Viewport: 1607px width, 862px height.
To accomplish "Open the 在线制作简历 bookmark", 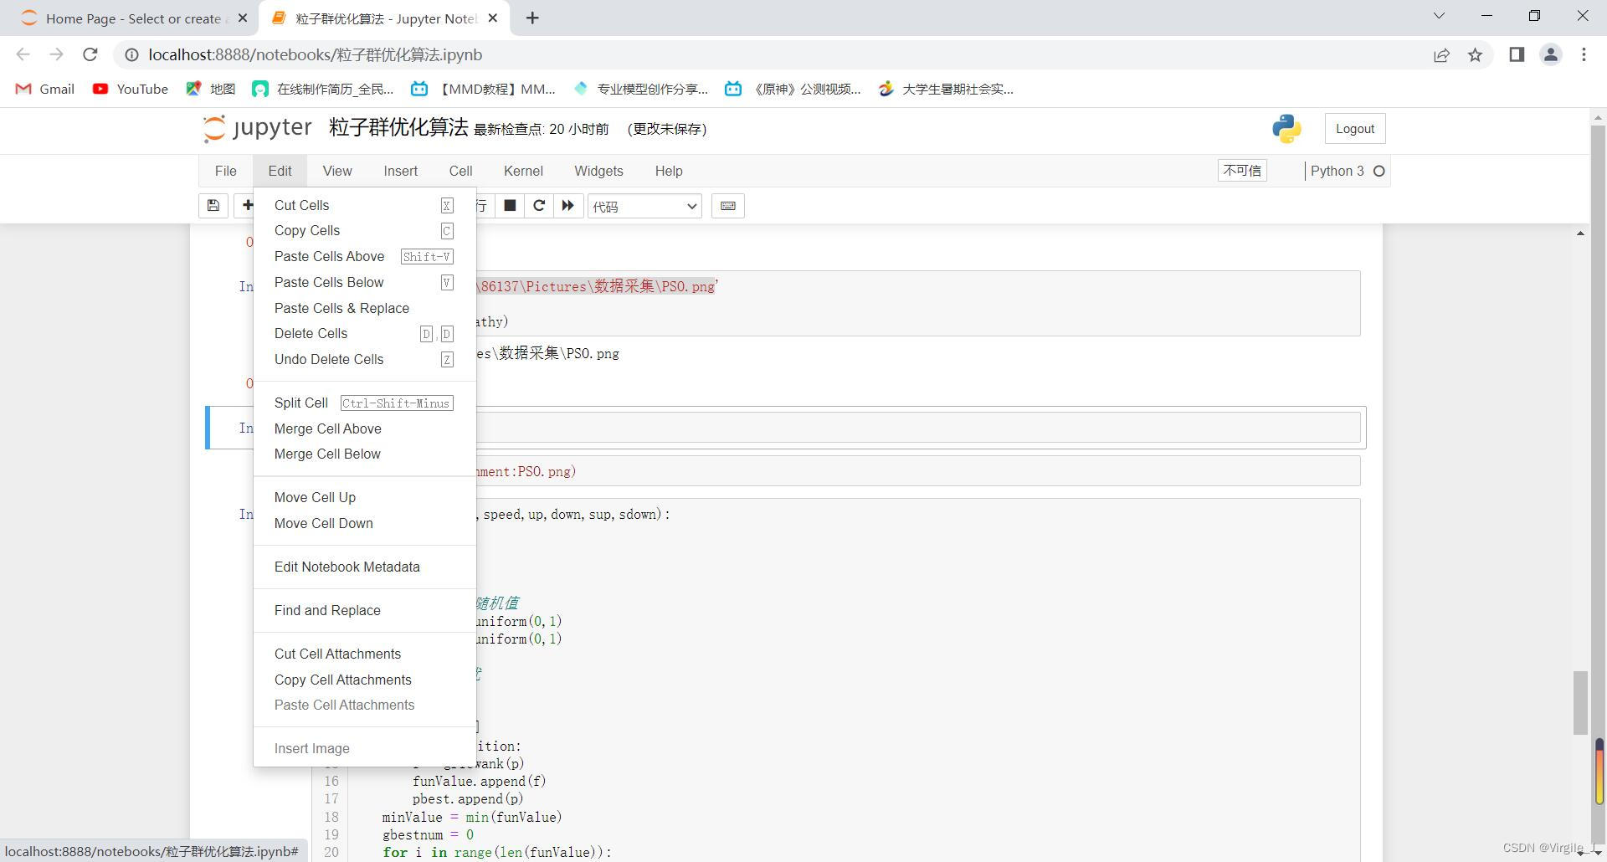I will [323, 89].
